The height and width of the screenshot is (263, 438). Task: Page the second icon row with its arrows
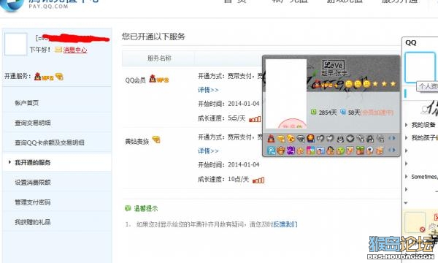click(x=392, y=150)
